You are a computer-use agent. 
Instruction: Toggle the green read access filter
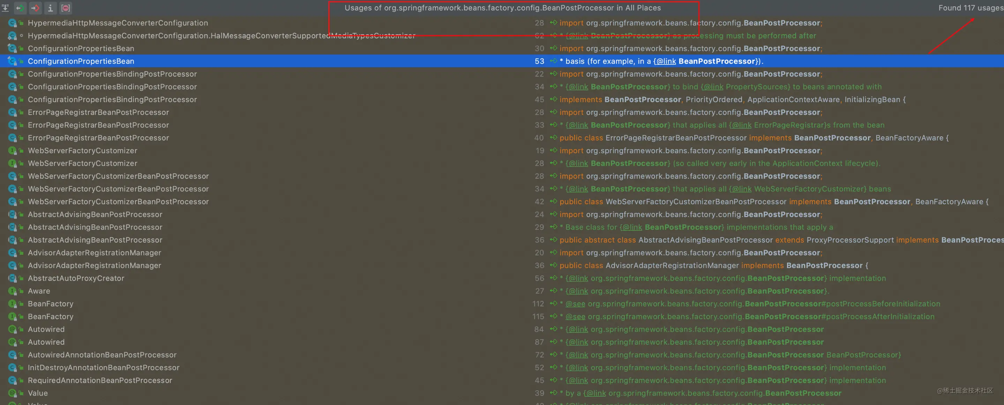coord(20,8)
